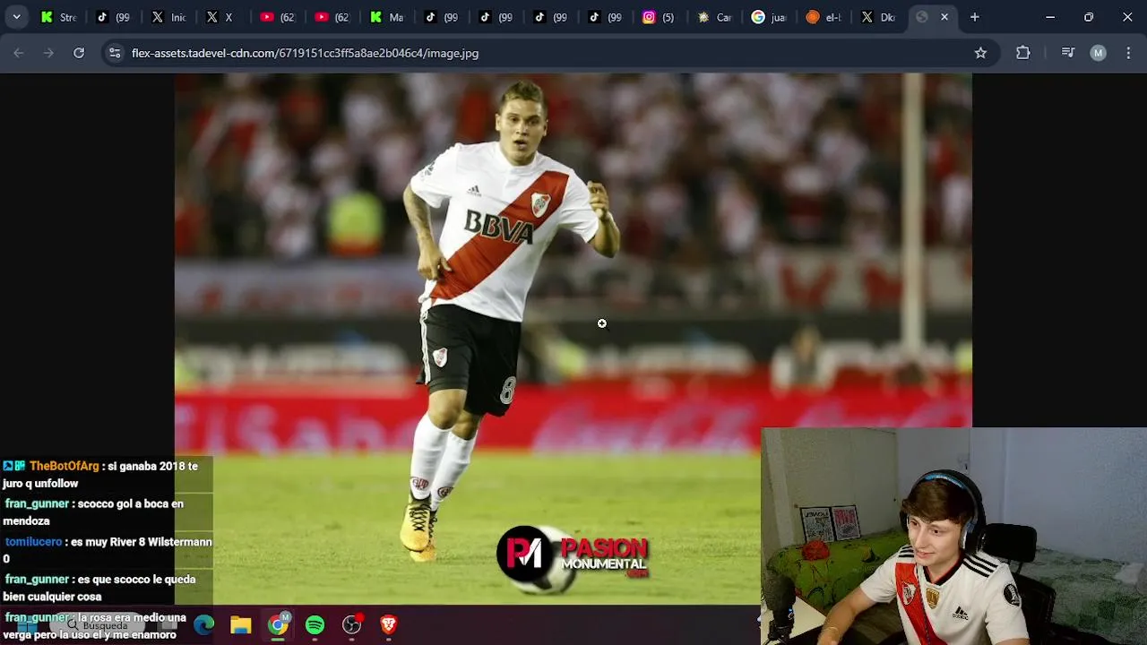
Task: Click the browser Back arrow
Action: click(19, 53)
